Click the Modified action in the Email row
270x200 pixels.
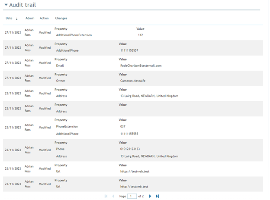point(45,63)
